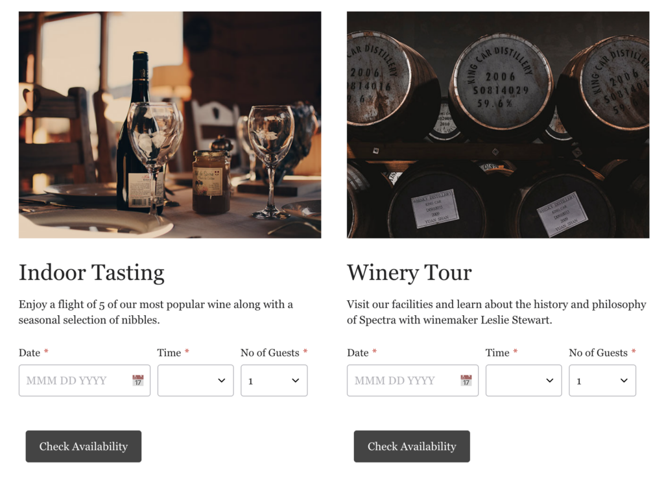The width and height of the screenshot is (664, 487).
Task: Click the No of Guests label for Indoor Tasting
Action: pyautogui.click(x=270, y=353)
